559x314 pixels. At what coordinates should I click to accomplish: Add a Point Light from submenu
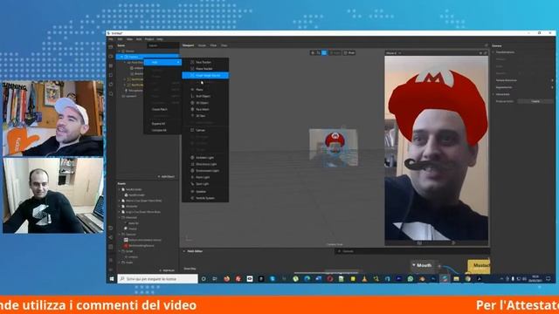click(x=205, y=177)
